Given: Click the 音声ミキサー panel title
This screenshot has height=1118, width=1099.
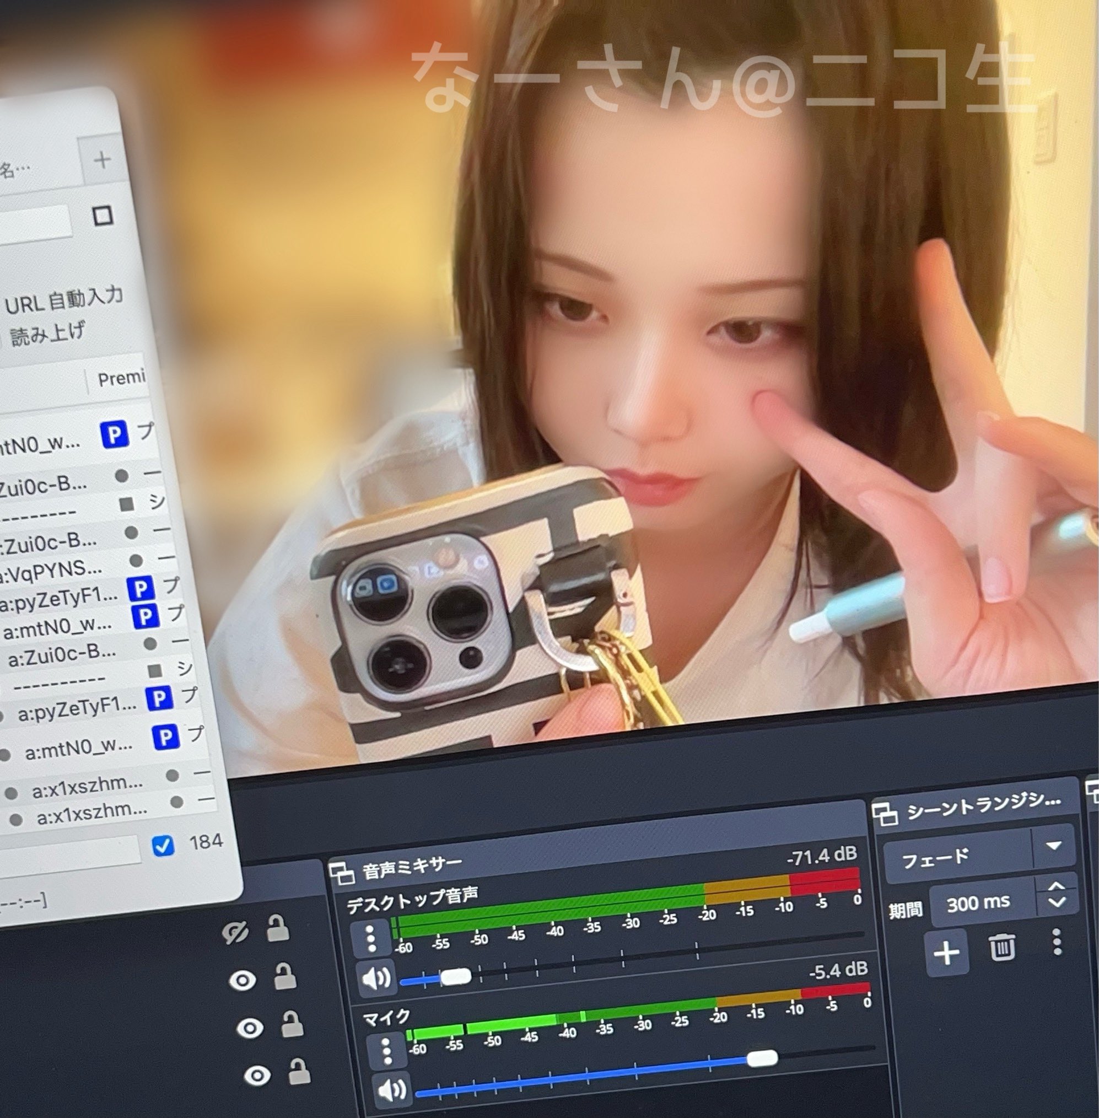Looking at the screenshot, I should [x=413, y=868].
